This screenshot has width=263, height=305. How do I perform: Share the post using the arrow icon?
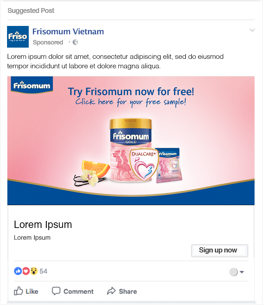[122, 291]
